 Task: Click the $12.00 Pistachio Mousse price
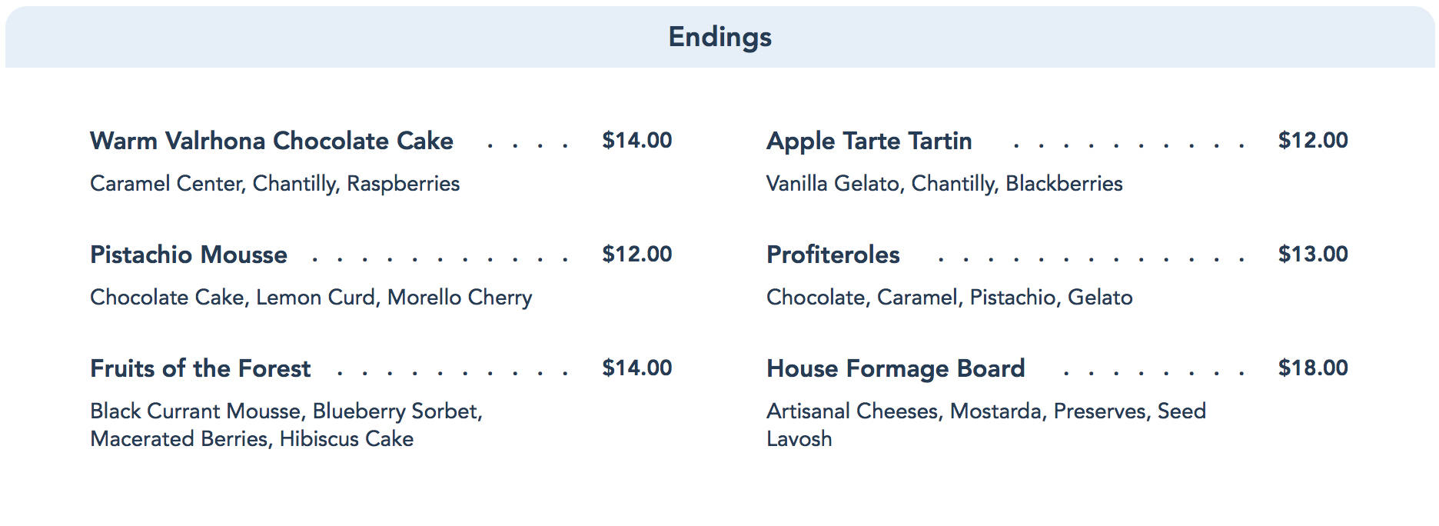(x=636, y=254)
